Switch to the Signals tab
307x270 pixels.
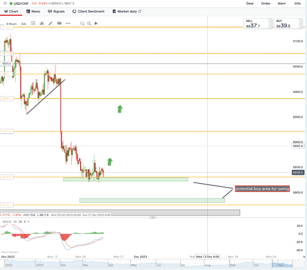click(56, 11)
